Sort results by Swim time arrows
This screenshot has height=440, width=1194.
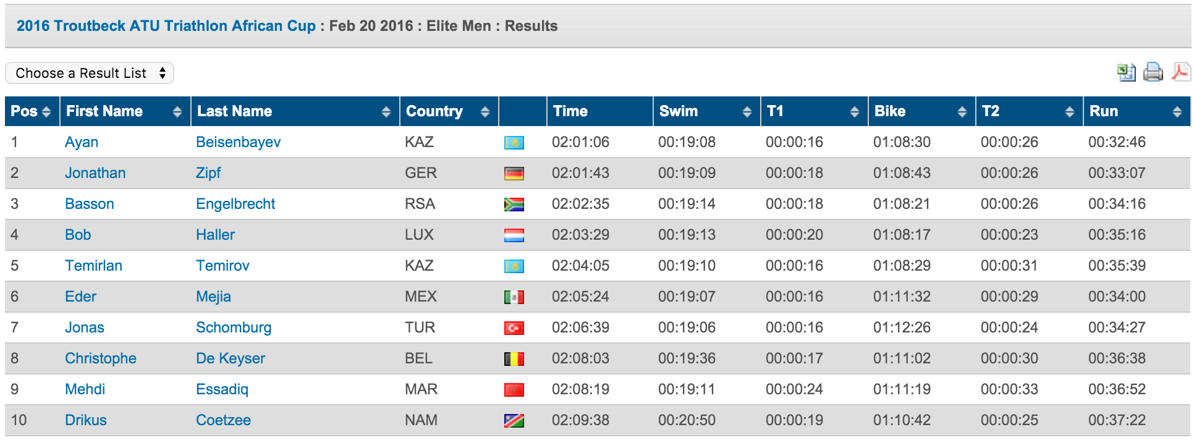coord(747,111)
